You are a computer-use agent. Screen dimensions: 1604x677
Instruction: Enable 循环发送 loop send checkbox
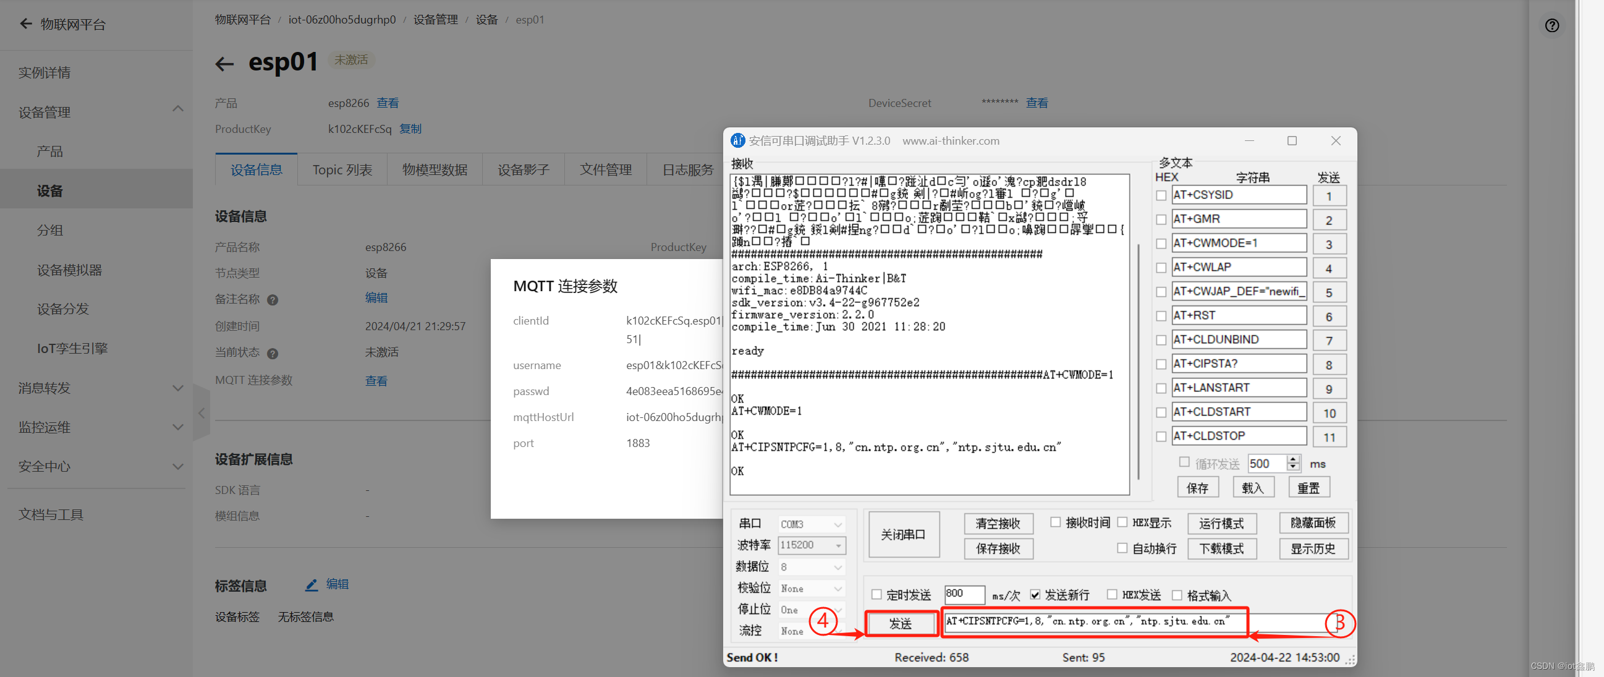tap(1184, 462)
